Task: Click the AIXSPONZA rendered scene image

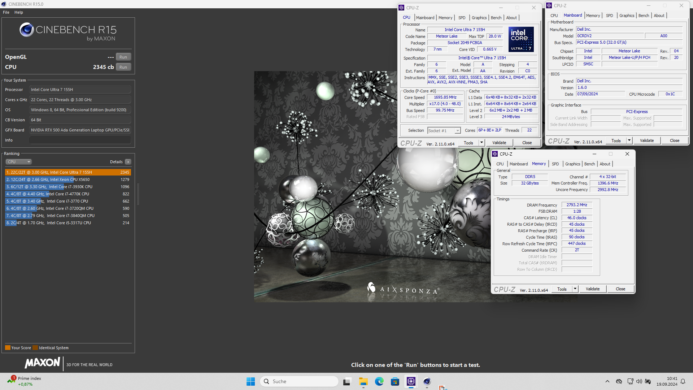Action: [372, 186]
